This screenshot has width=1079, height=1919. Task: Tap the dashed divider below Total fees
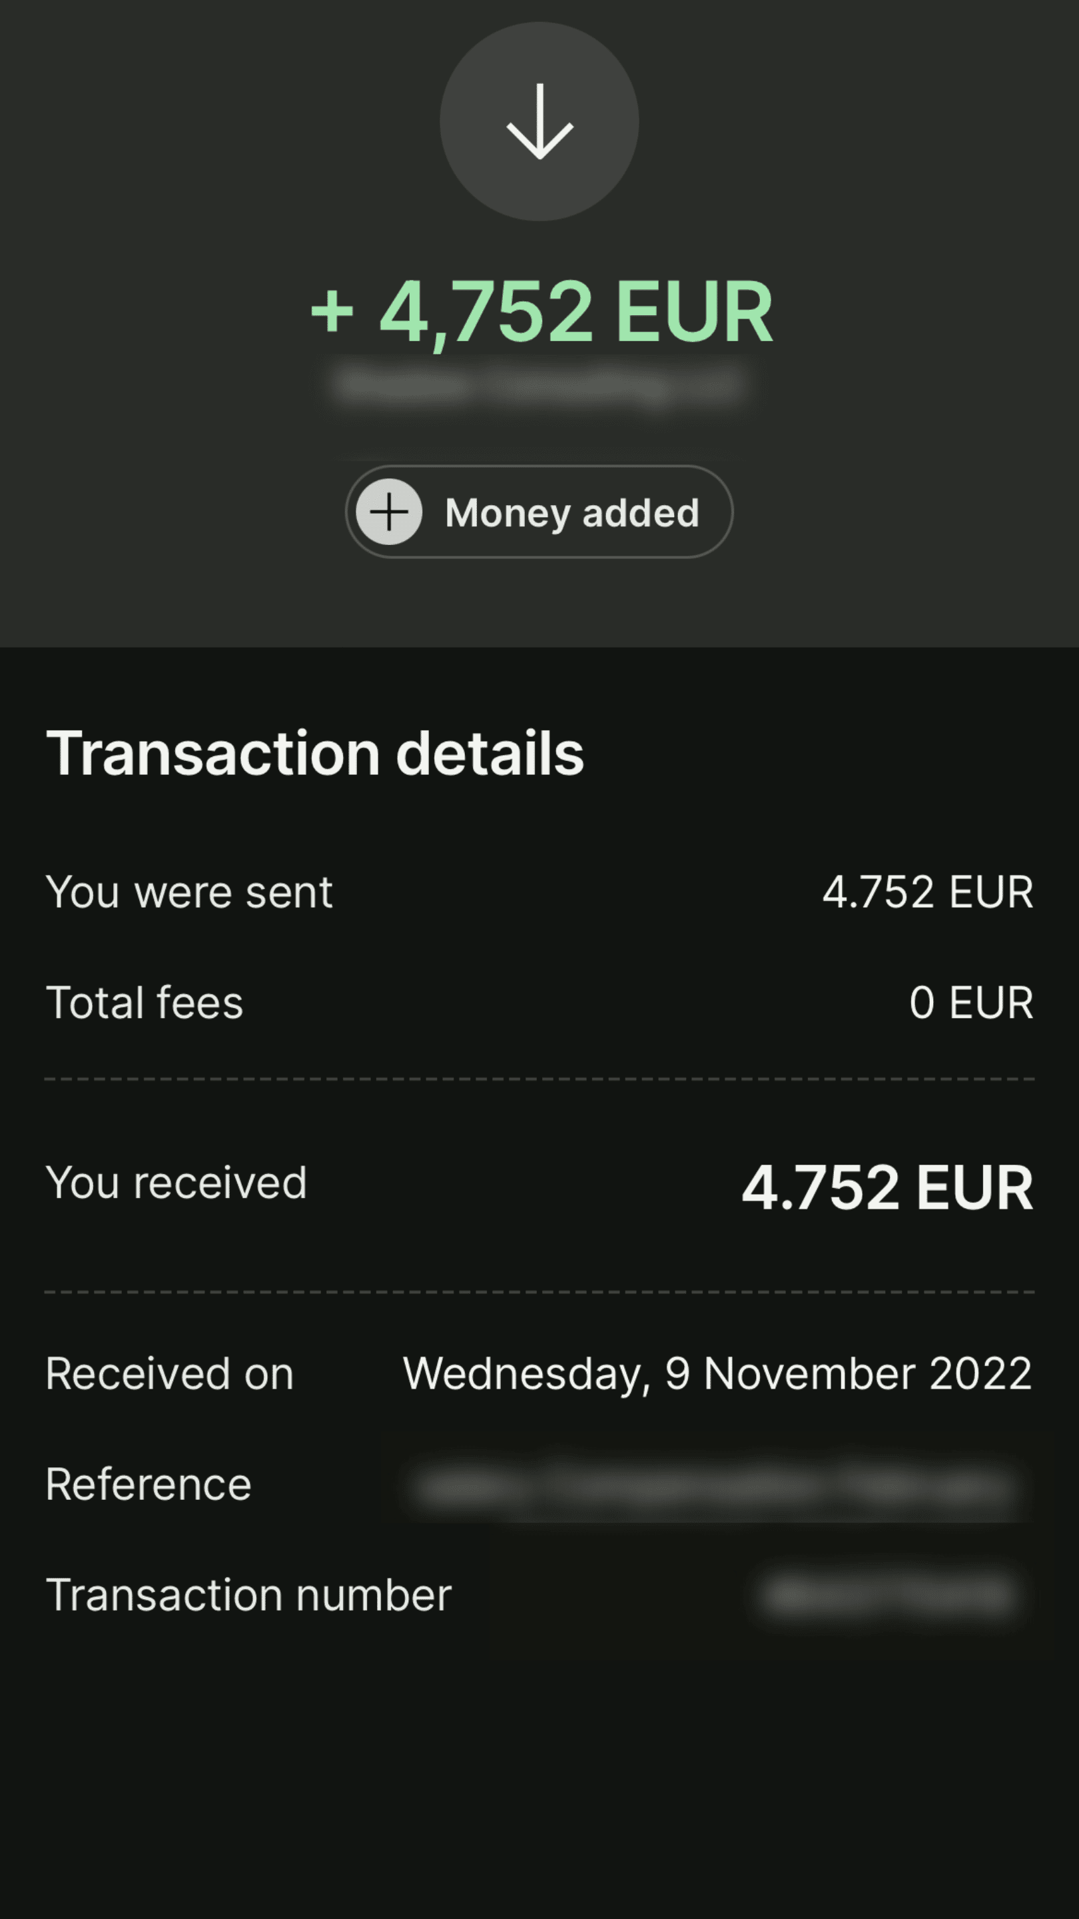(539, 1079)
